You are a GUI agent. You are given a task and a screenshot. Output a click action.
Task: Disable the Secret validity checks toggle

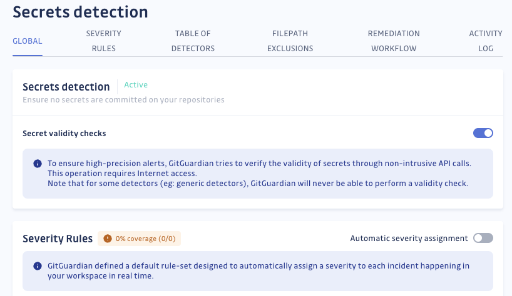(x=483, y=133)
